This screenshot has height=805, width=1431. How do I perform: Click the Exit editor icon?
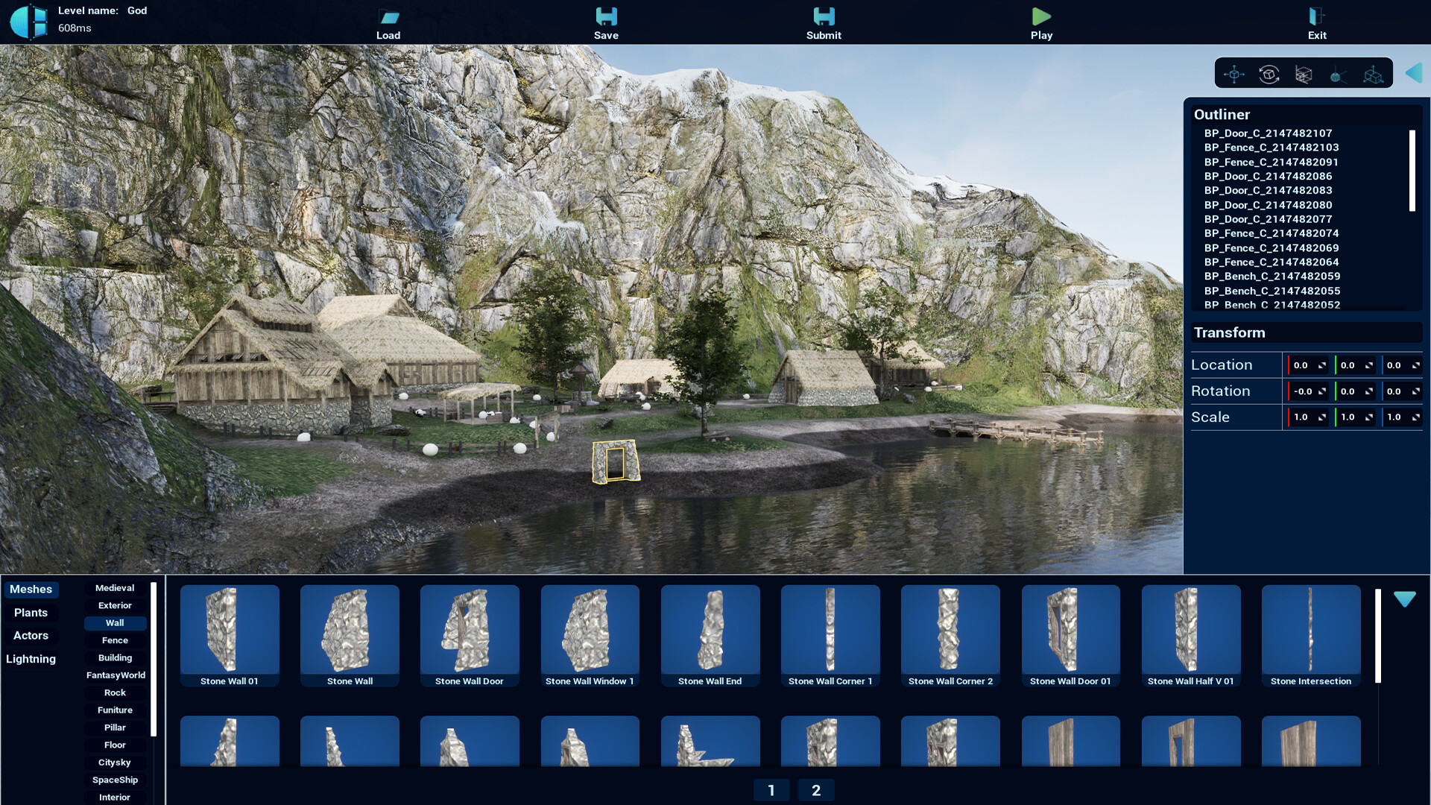(x=1317, y=16)
